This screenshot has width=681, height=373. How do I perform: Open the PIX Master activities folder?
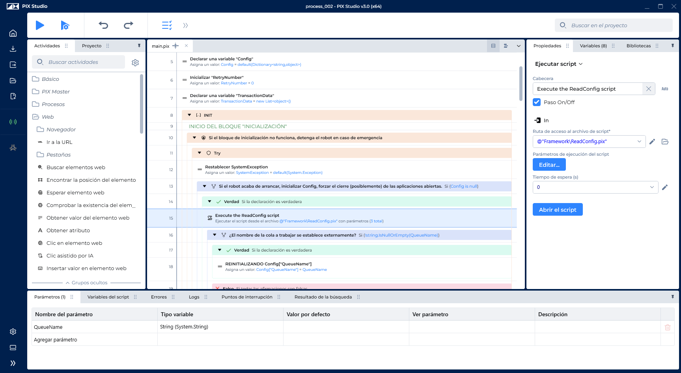(x=56, y=91)
